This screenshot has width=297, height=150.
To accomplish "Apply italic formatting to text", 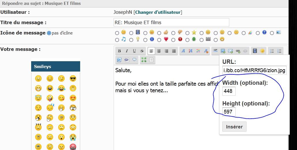I will tap(127, 51).
